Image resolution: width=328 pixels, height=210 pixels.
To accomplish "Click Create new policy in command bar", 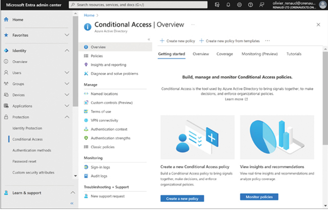I will click(177, 41).
